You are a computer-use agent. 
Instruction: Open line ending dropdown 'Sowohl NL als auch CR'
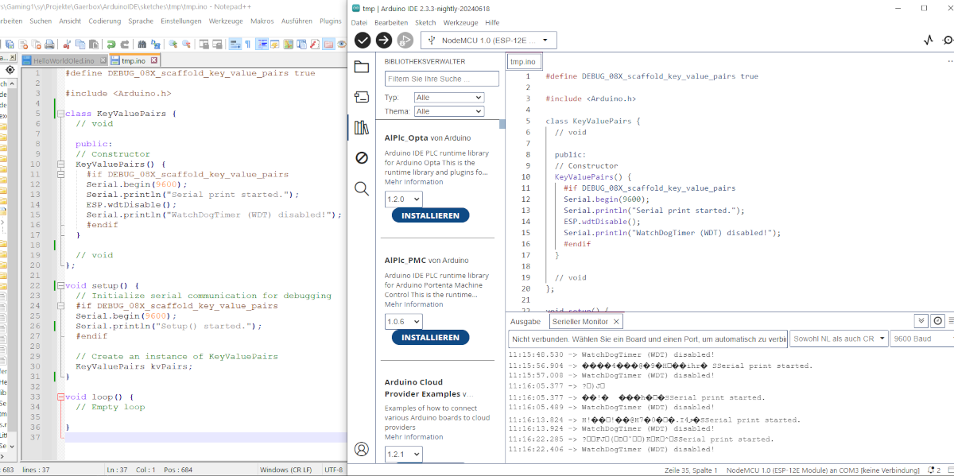point(838,339)
